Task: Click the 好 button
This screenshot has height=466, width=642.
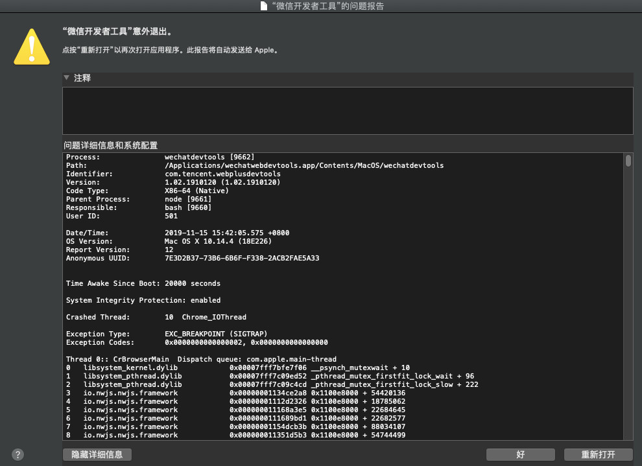Action: tap(520, 454)
